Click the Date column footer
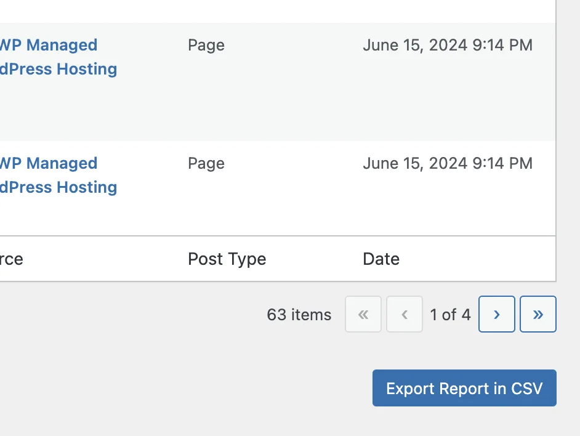580x436 pixels. pos(381,259)
